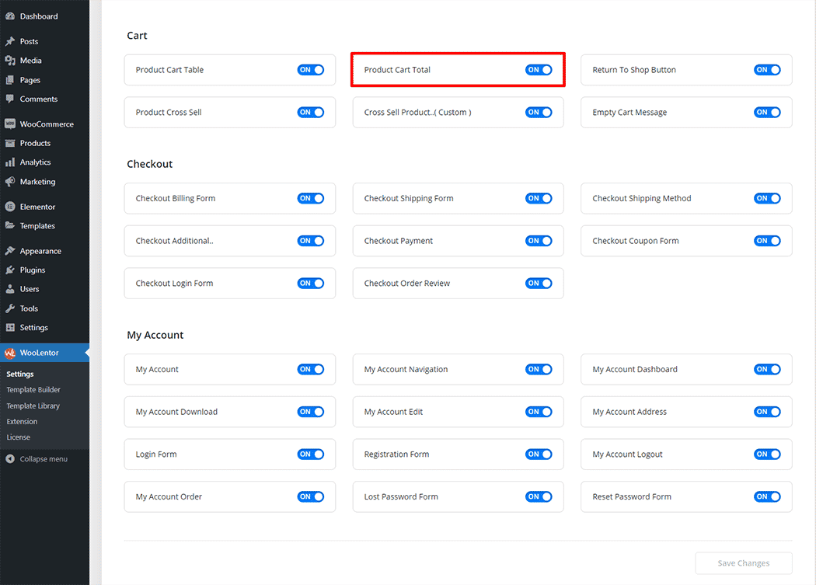Collapse the admin sidebar menu

pyautogui.click(x=37, y=459)
